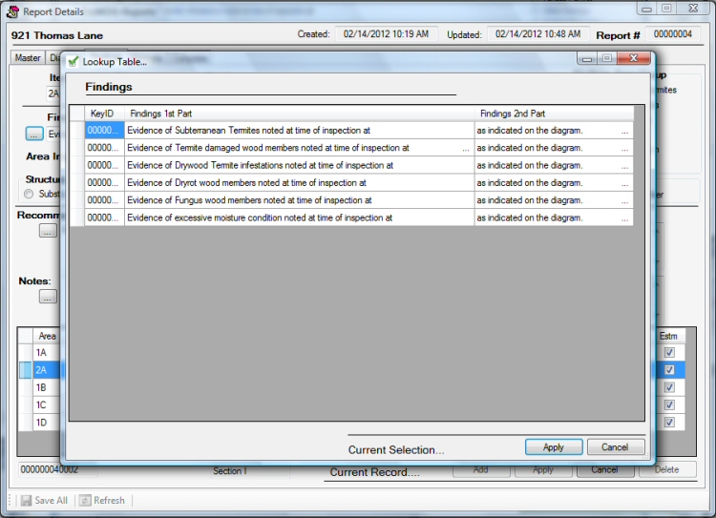Toggle the Estm checkbox for row 1D

click(x=669, y=423)
